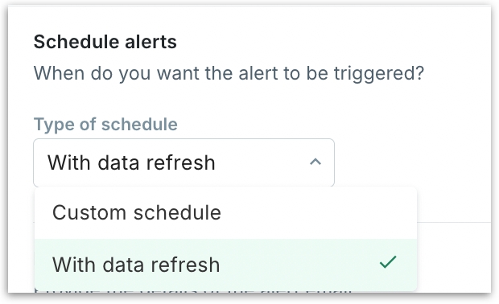Click blank area left of the green checkmark

[x=299, y=265]
